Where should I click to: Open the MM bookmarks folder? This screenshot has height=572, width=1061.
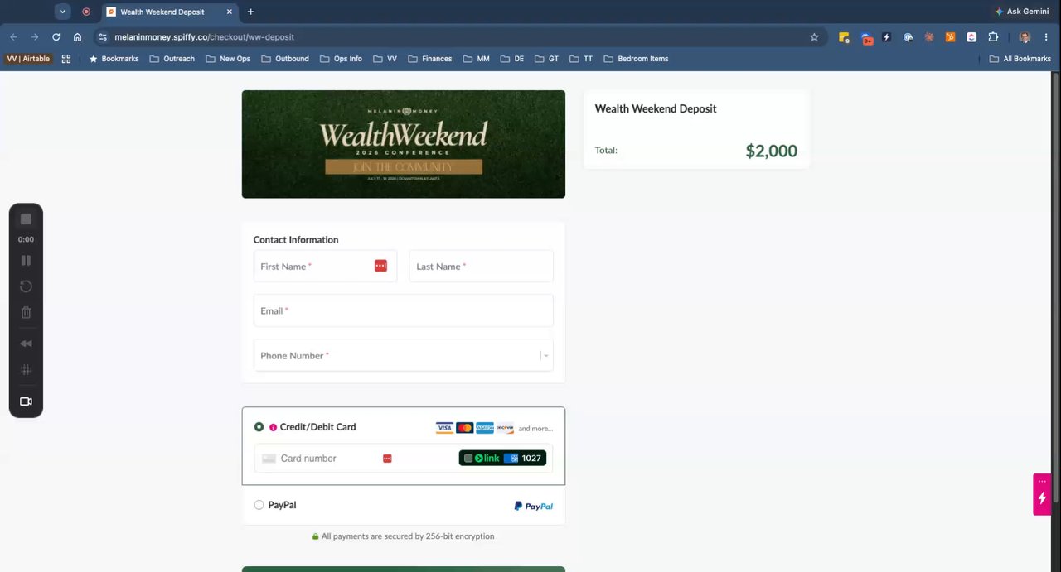tap(476, 59)
